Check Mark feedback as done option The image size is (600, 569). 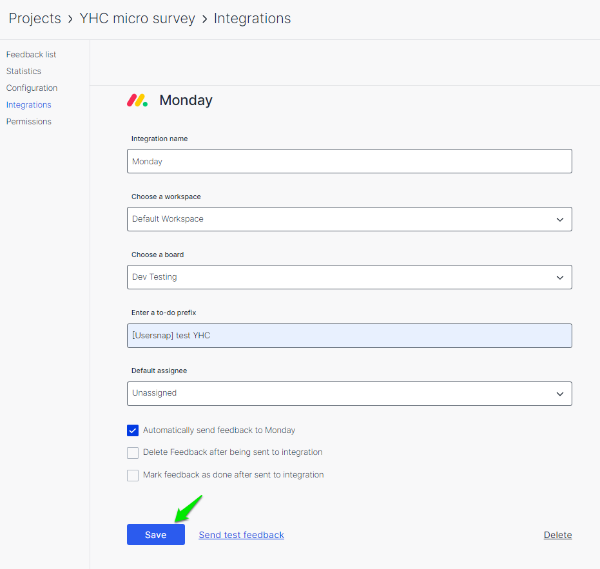[133, 476]
